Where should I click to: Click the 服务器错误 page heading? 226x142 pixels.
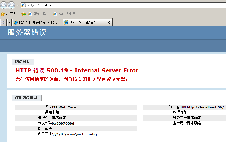tap(27, 32)
